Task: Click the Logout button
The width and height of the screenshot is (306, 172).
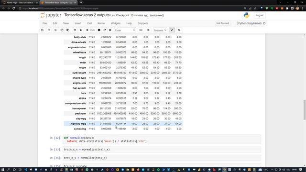Action: tap(260, 15)
